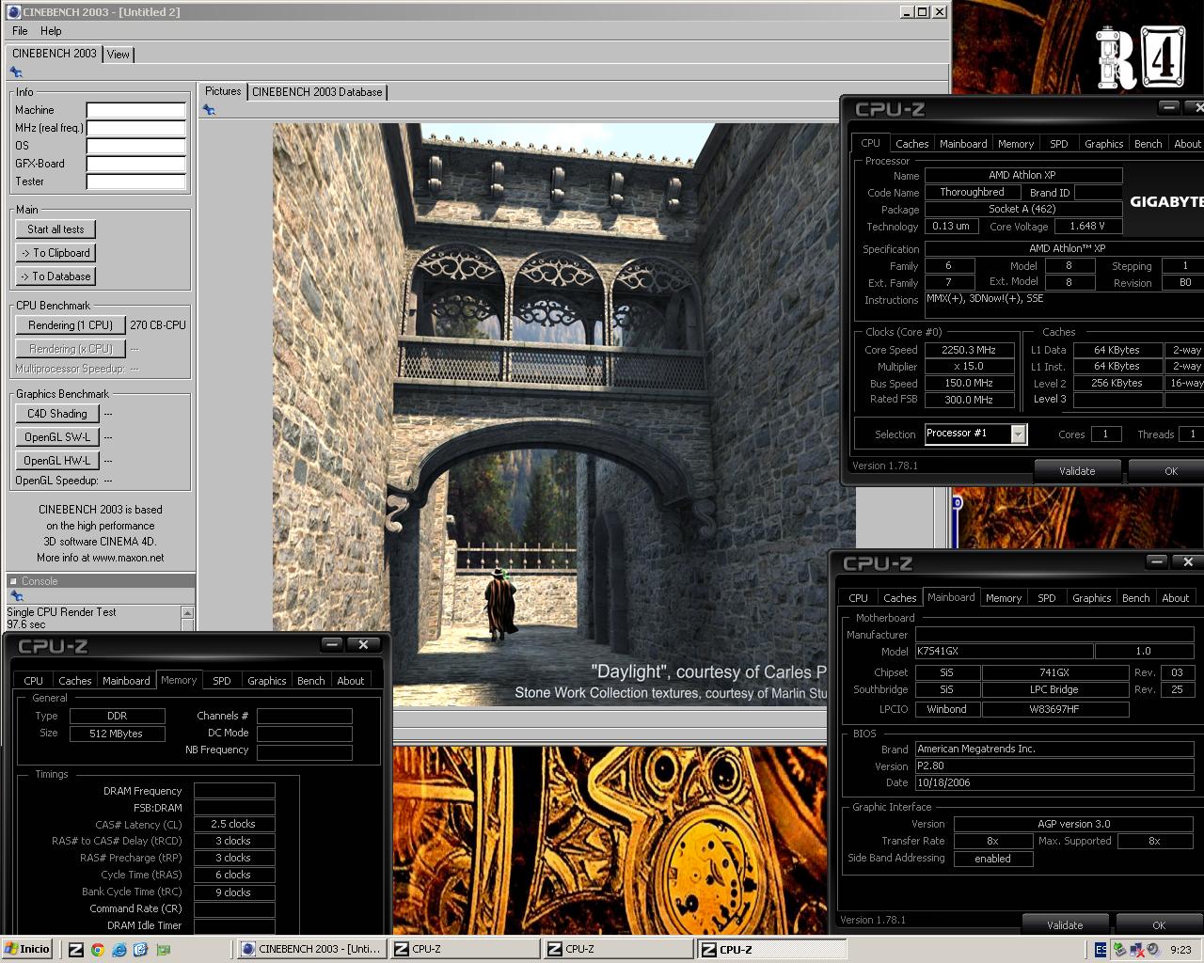The image size is (1204, 963).
Task: Open Mainboard tab in CPU-Z processor window
Action: [963, 144]
